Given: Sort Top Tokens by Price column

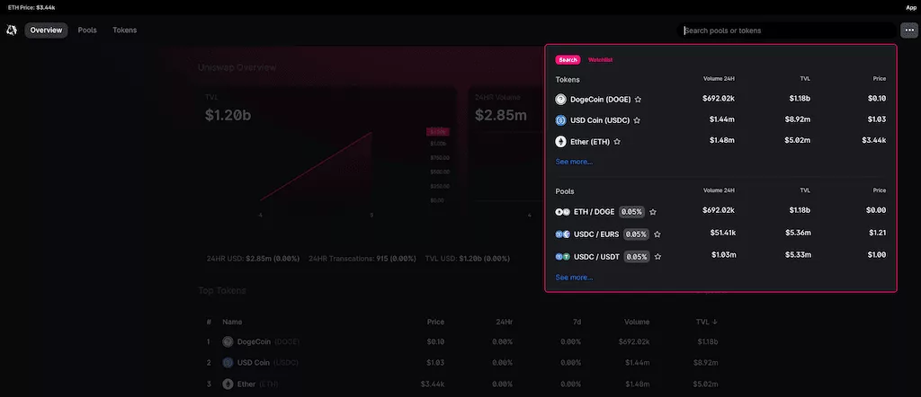Looking at the screenshot, I should point(435,322).
